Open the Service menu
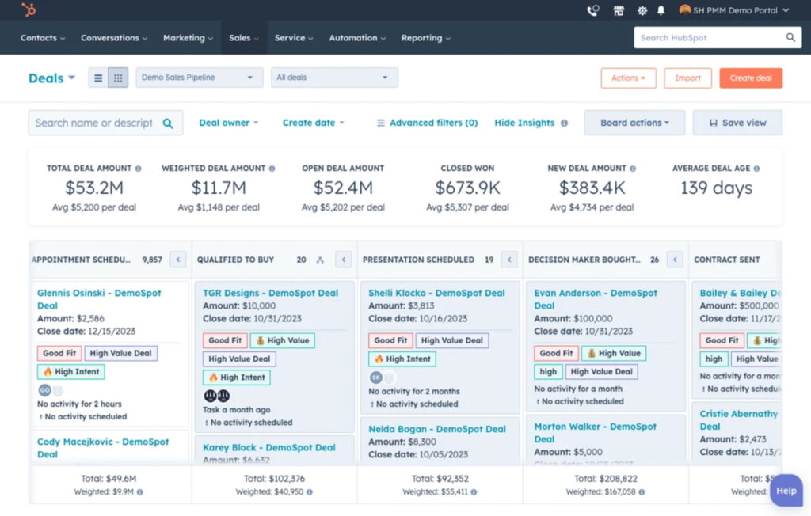Image resolution: width=811 pixels, height=516 pixels. [294, 38]
